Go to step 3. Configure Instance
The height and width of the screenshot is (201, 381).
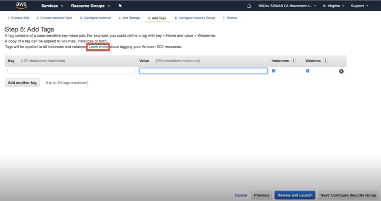(x=95, y=18)
